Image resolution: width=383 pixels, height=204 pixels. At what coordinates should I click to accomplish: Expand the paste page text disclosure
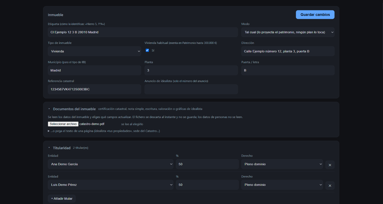(x=104, y=131)
